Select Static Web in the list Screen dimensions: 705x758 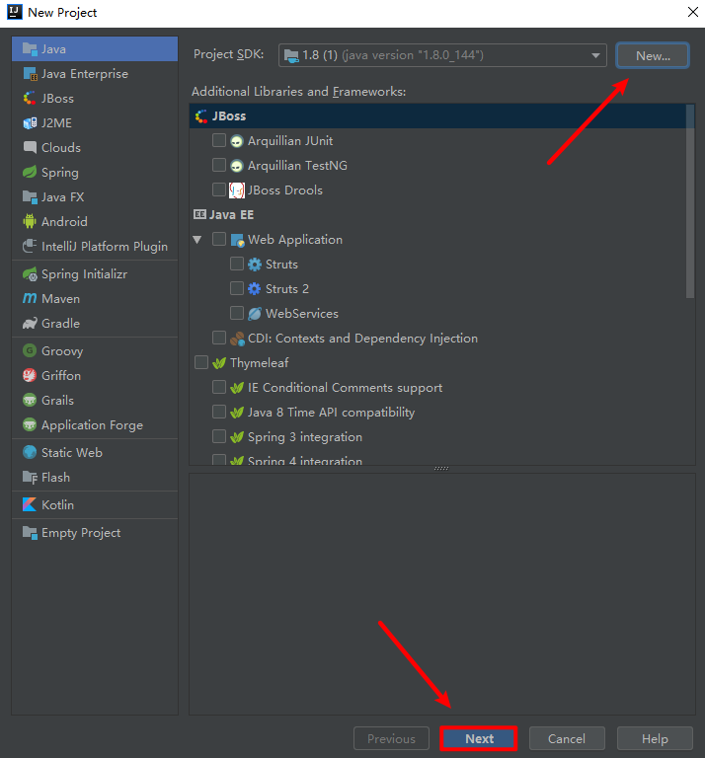95,452
